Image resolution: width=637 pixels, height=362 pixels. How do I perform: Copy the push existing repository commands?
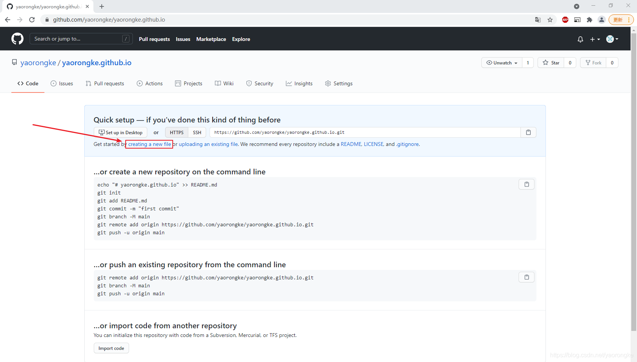tap(526, 277)
